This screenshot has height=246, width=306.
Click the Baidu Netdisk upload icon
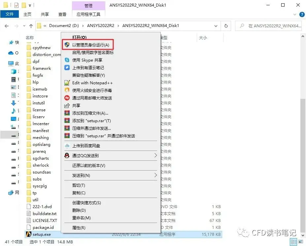[67, 146]
